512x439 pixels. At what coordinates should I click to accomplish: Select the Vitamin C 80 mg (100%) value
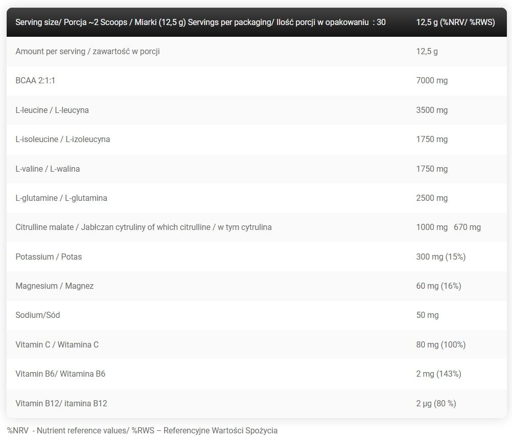pos(440,344)
